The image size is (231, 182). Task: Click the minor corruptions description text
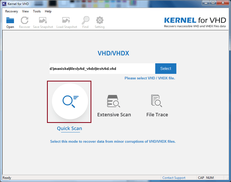click(113, 141)
